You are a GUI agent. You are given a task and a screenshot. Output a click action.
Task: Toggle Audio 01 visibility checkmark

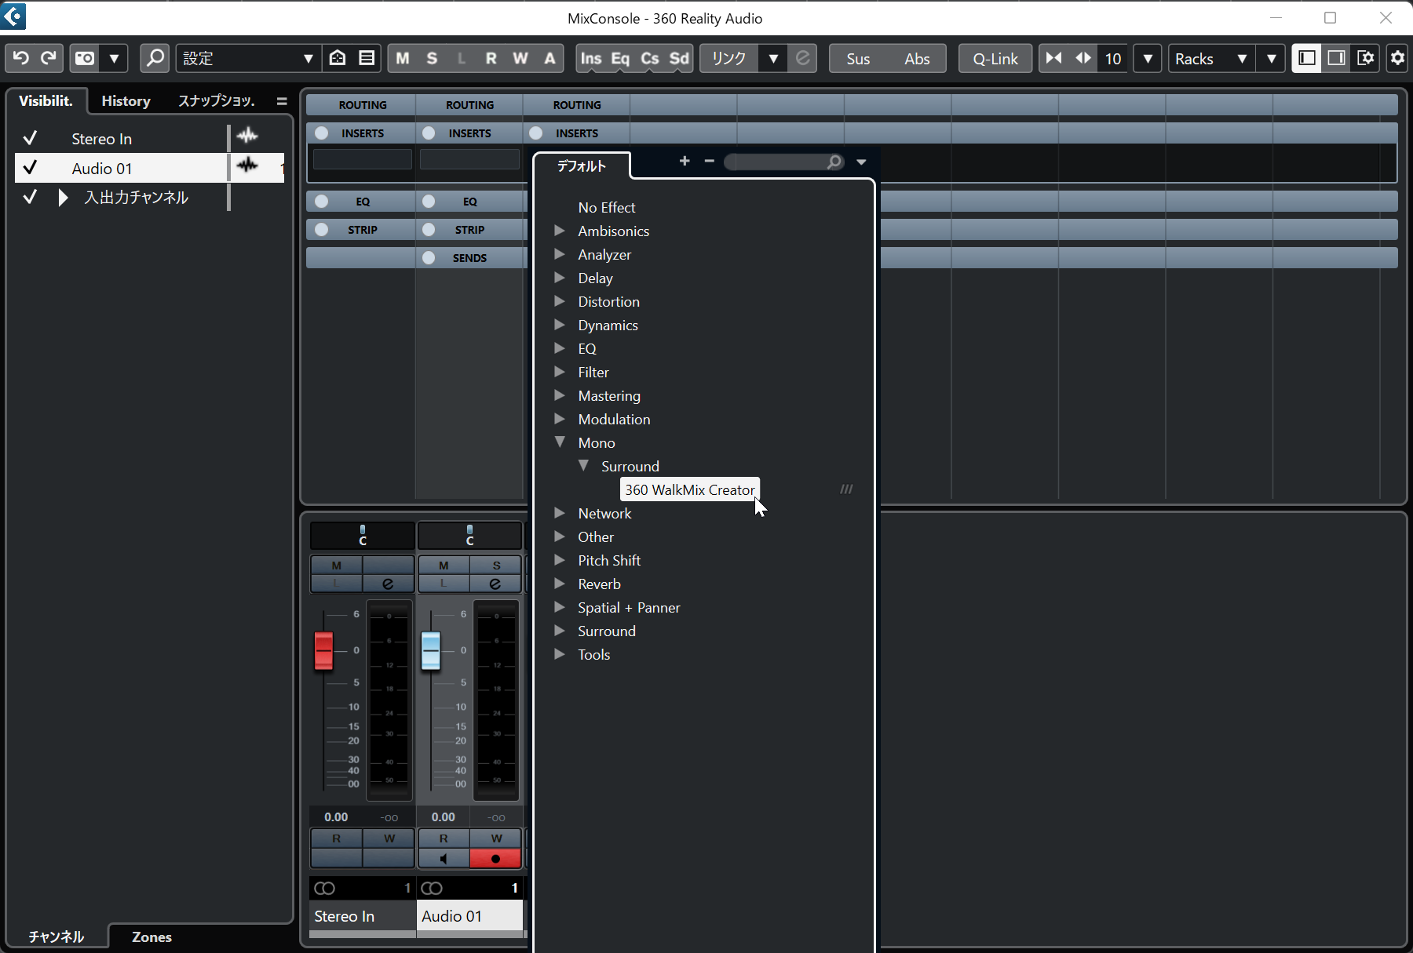pos(30,168)
